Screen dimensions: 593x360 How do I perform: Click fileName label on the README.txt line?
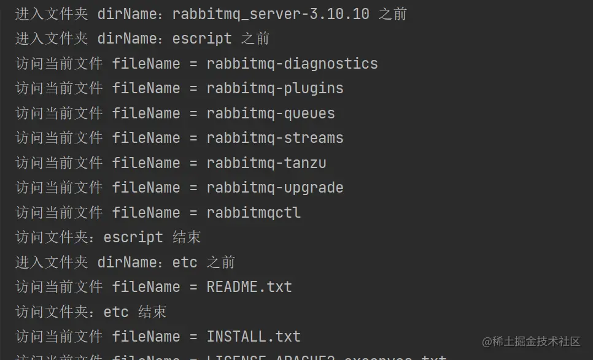pos(146,287)
